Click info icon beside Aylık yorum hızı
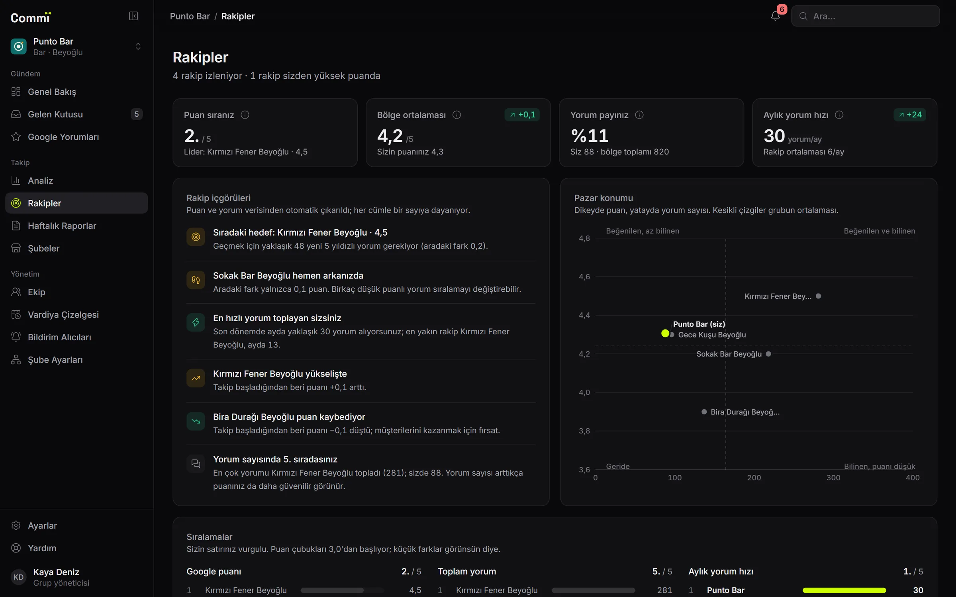956x597 pixels. 839,115
